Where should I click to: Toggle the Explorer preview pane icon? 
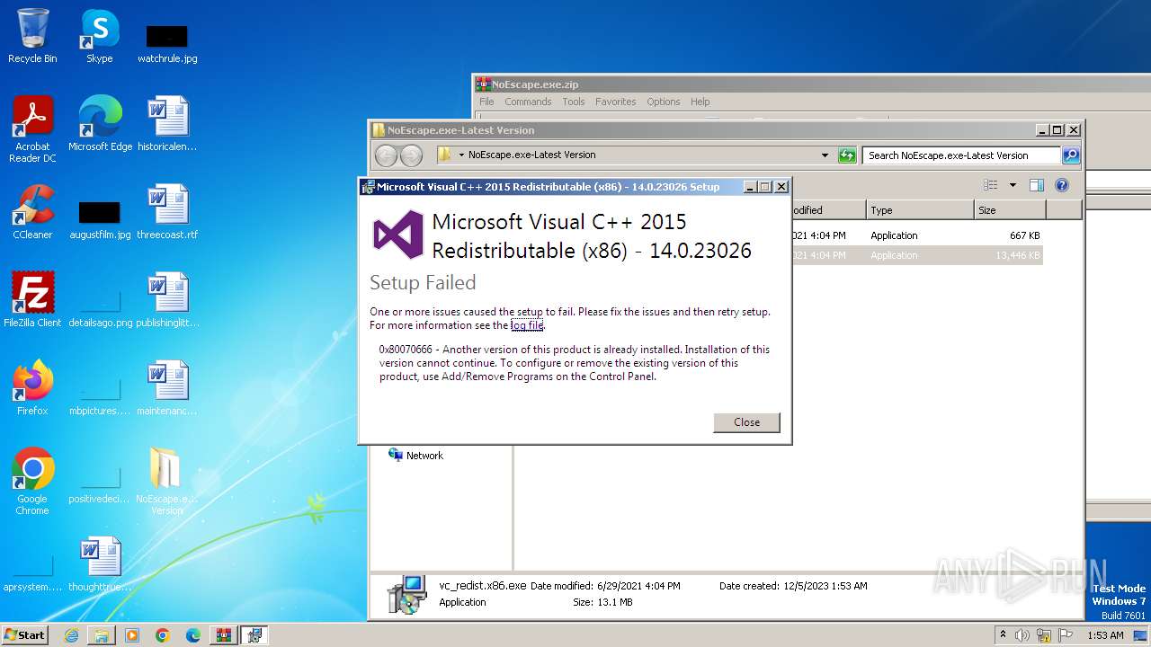pos(1037,185)
